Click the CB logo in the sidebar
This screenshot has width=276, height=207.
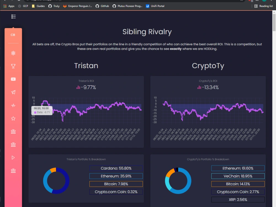click(x=13, y=35)
